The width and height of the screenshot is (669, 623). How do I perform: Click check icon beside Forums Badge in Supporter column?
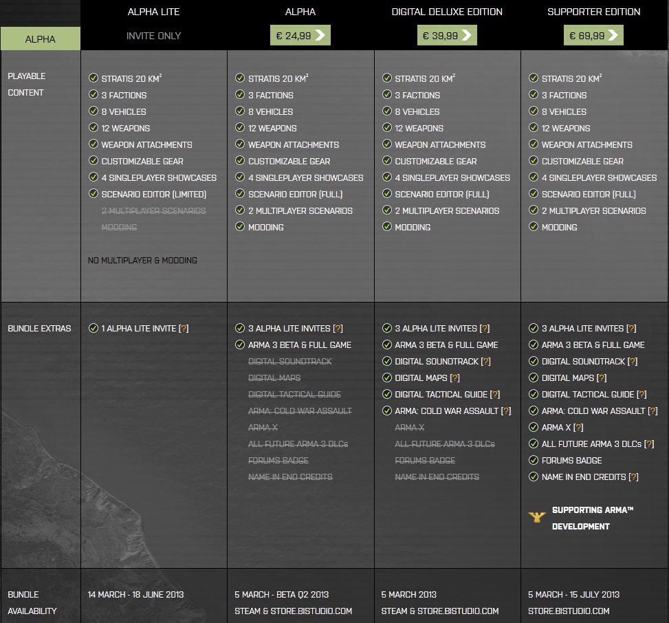534,460
